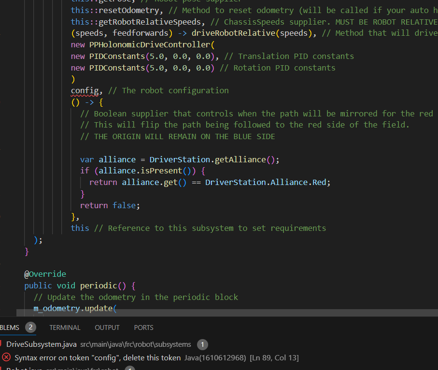Show the PROBLEMS panel tab
The height and width of the screenshot is (370, 438).
[x=10, y=327]
